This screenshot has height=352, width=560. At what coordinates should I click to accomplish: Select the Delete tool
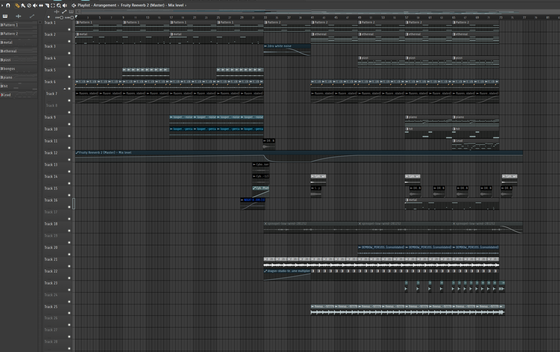29,5
